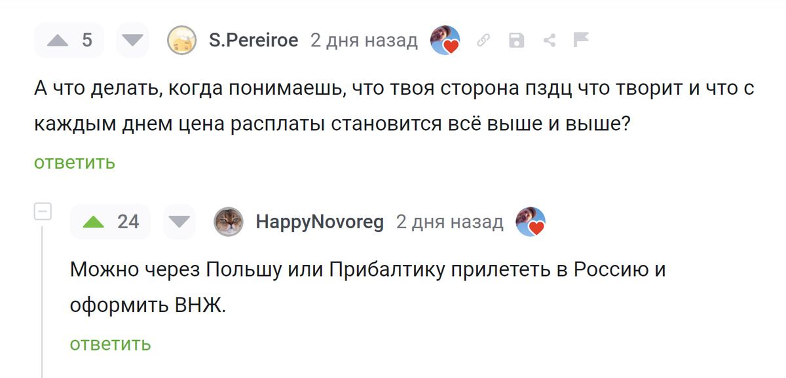This screenshot has height=378, width=786.
Task: Upvote the S.Pereiroe comment
Action: coord(58,41)
